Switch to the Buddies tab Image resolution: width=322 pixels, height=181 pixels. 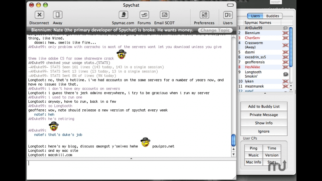[x=273, y=16]
